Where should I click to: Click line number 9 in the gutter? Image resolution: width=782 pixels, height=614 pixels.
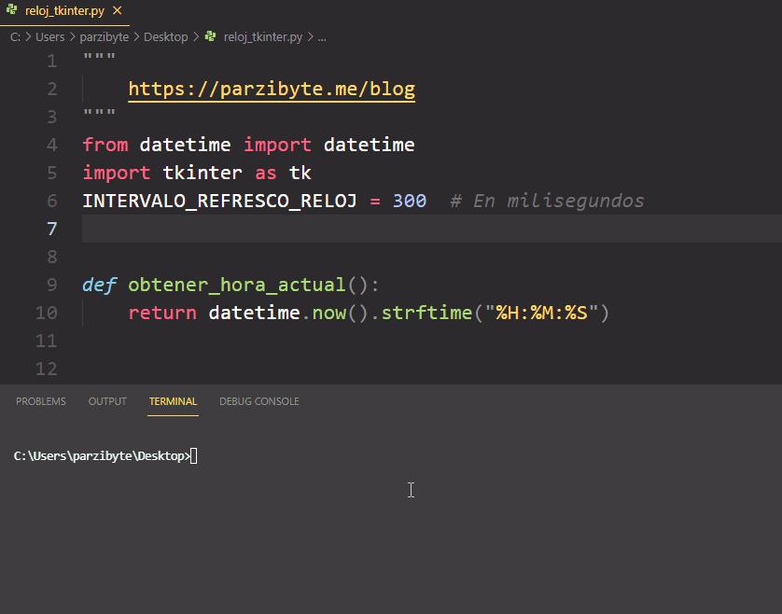[x=52, y=285]
